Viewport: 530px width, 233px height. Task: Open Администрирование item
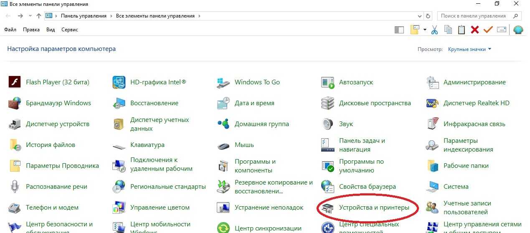(466, 82)
